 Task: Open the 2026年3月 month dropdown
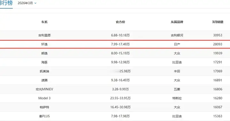pyautogui.click(x=27, y=3)
